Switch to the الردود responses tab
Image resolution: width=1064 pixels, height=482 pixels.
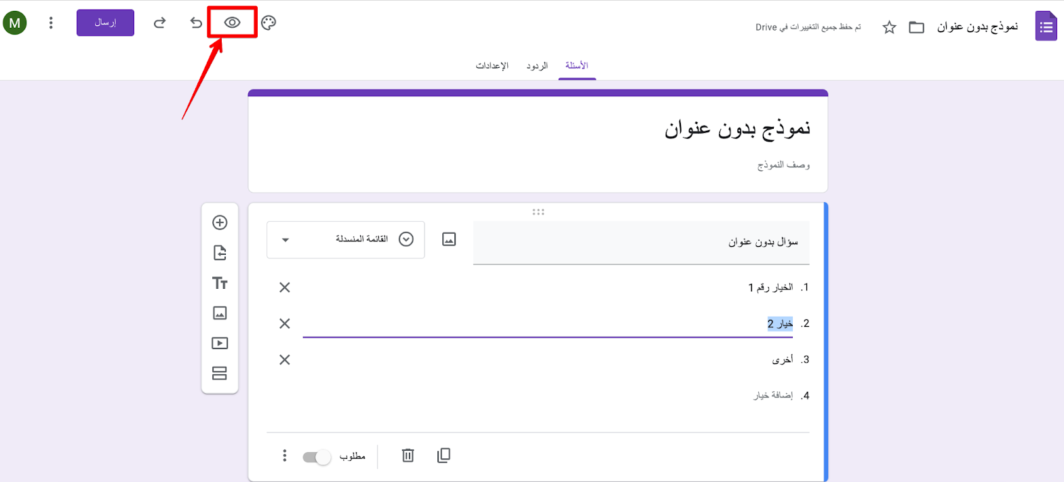coord(537,66)
